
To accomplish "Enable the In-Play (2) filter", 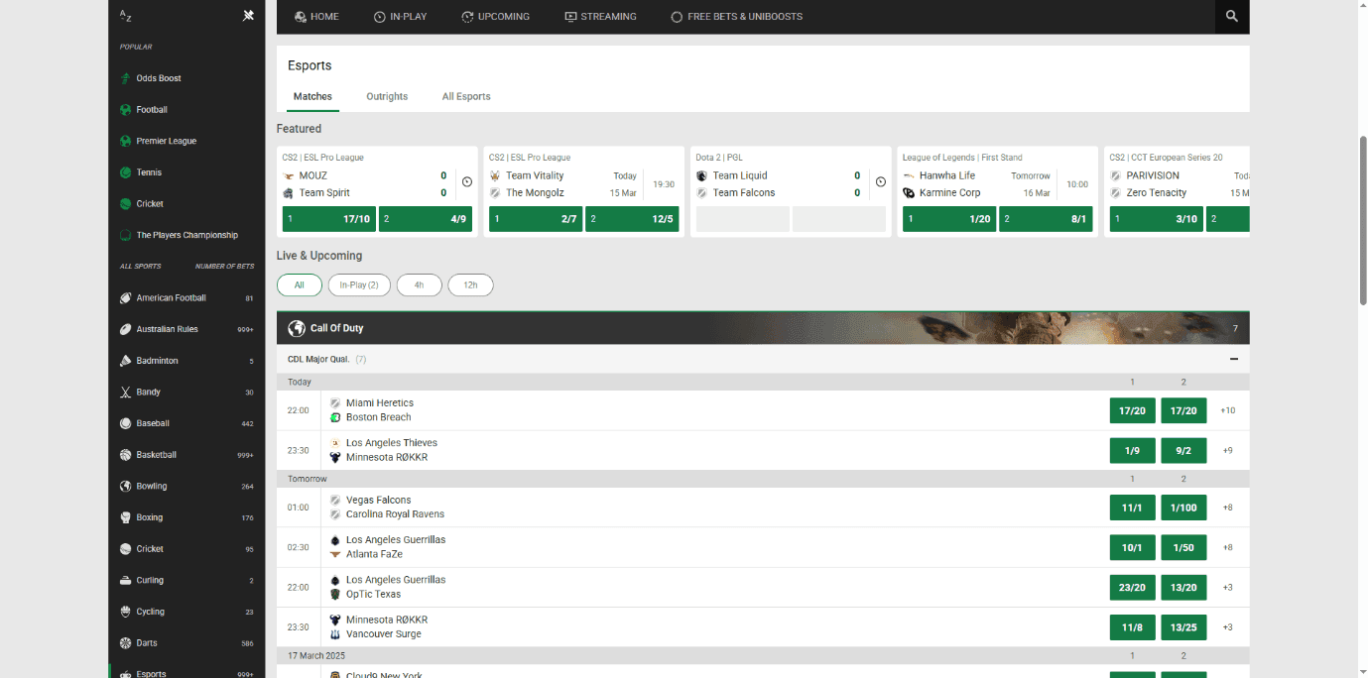I will click(x=359, y=284).
